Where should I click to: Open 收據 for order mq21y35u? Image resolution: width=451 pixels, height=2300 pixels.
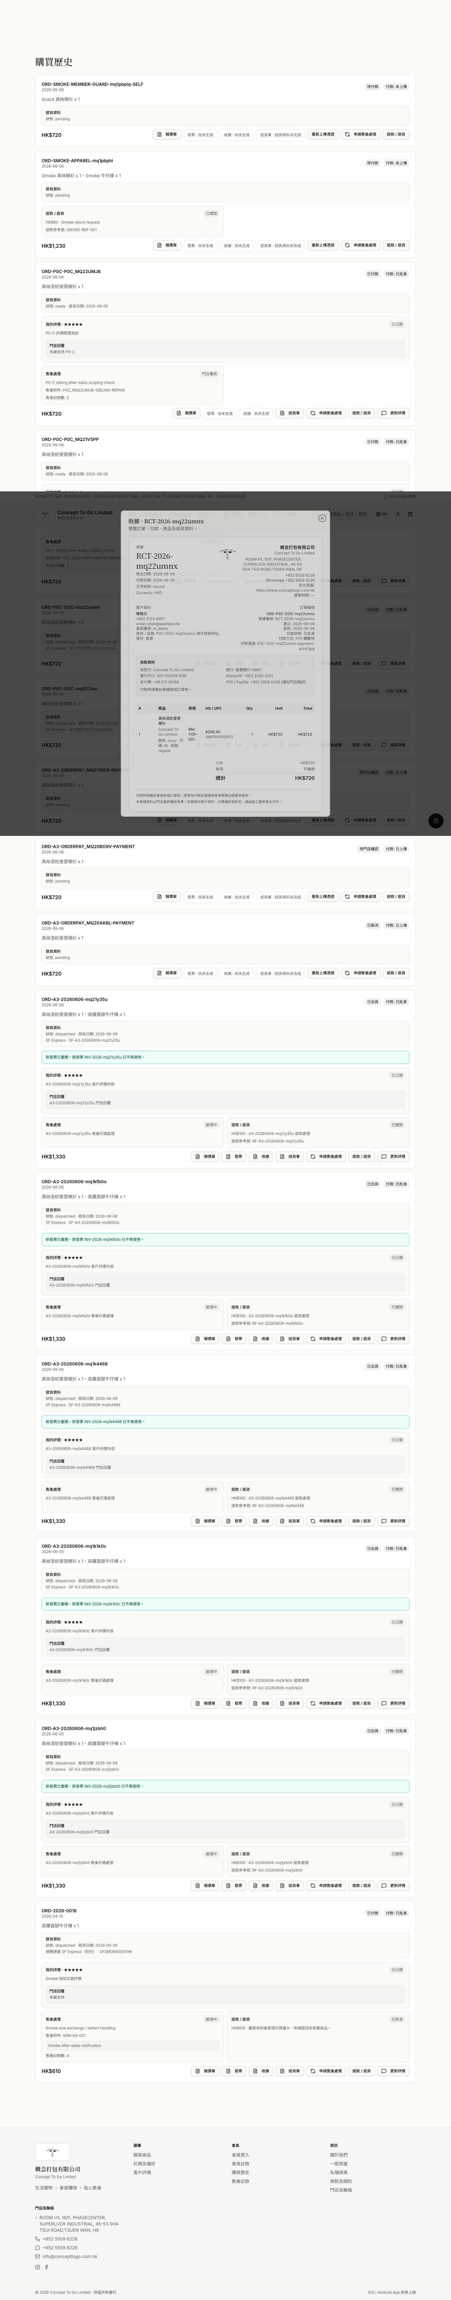click(262, 1156)
